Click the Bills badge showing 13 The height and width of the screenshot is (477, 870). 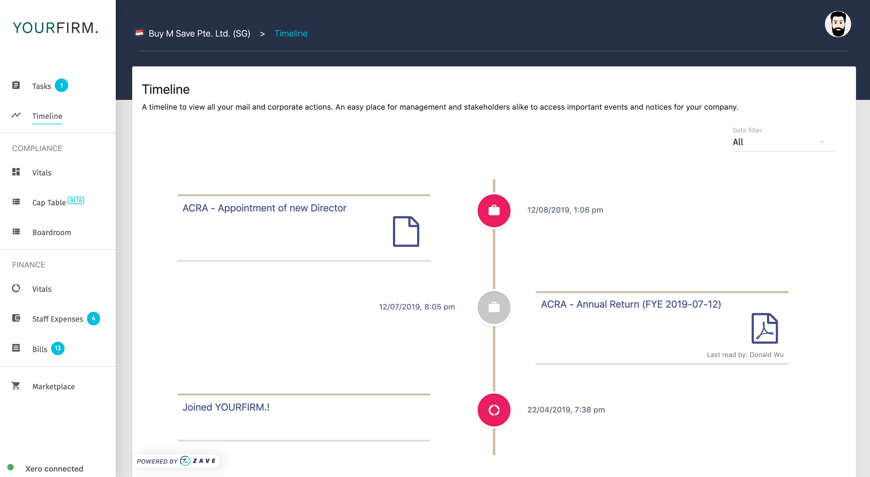point(58,348)
